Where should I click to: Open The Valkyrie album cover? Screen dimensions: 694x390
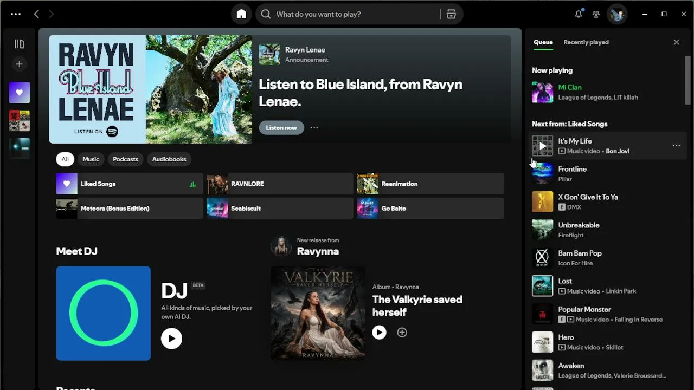[318, 313]
